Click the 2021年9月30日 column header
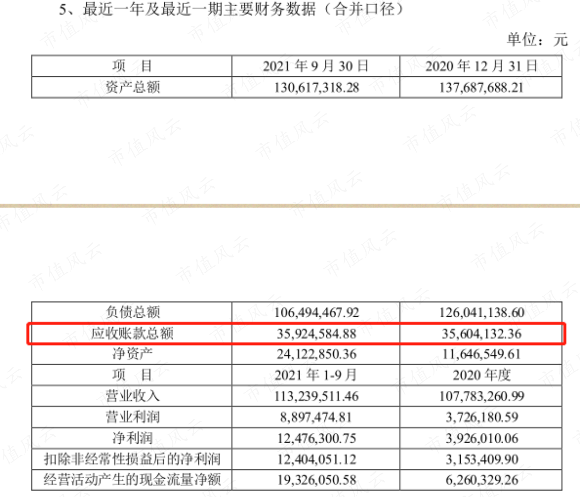 pyautogui.click(x=316, y=66)
